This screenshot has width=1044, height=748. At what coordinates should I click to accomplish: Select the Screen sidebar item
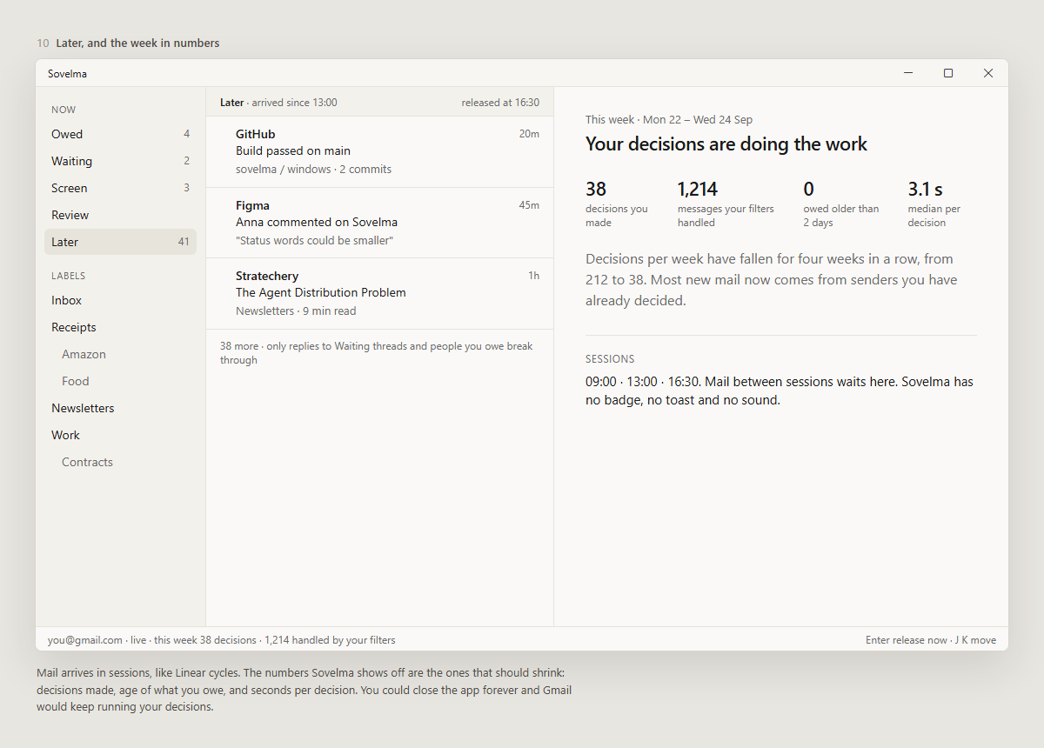120,188
